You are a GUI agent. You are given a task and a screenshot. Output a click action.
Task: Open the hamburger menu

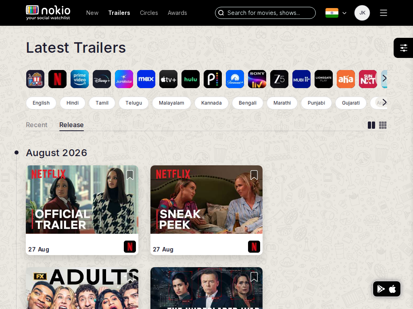(x=384, y=13)
